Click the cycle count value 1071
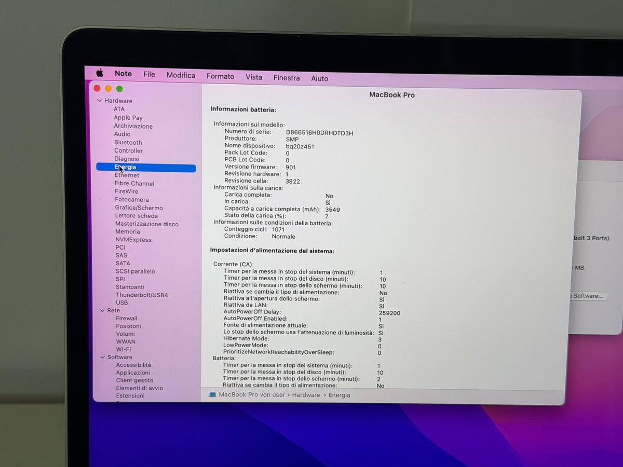 pos(278,229)
